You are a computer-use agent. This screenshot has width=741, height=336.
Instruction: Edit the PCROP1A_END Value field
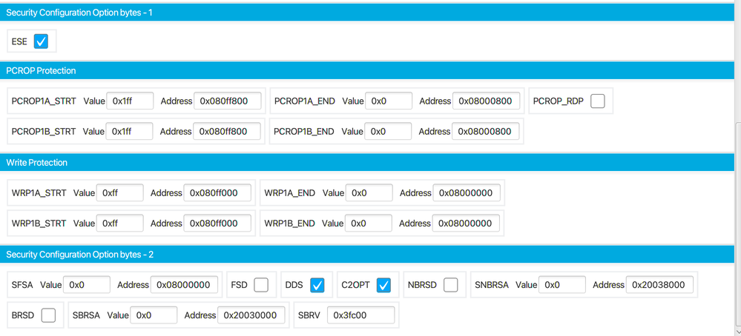pyautogui.click(x=389, y=101)
